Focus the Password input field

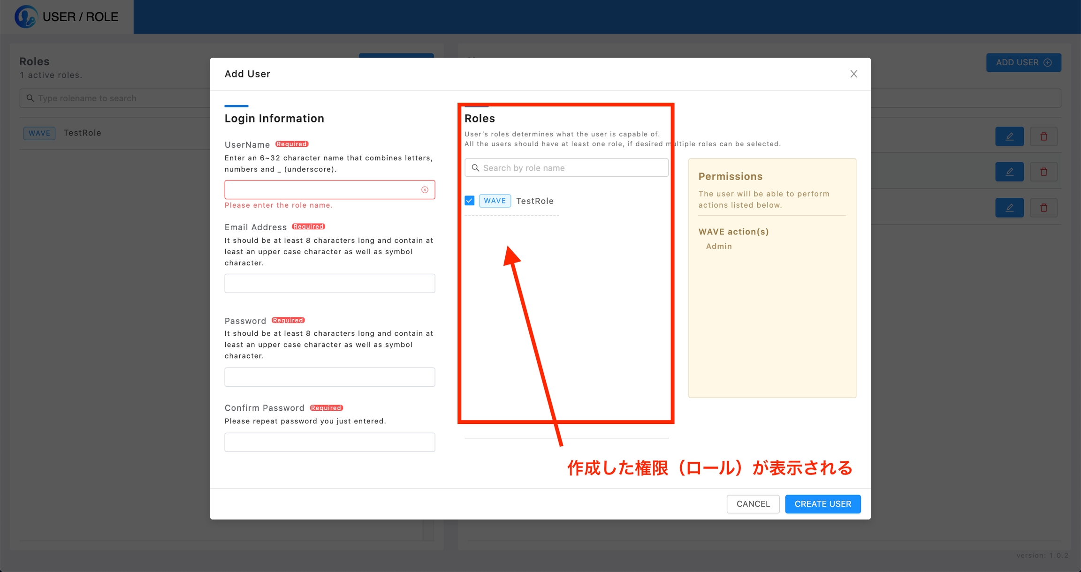click(329, 377)
